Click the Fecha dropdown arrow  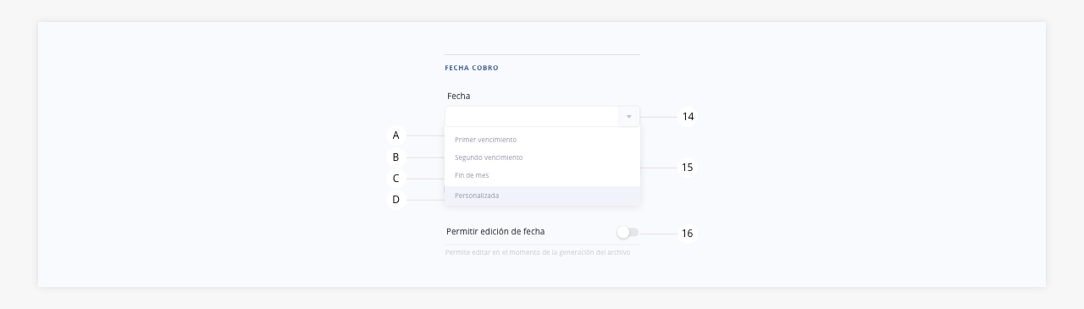coord(629,116)
